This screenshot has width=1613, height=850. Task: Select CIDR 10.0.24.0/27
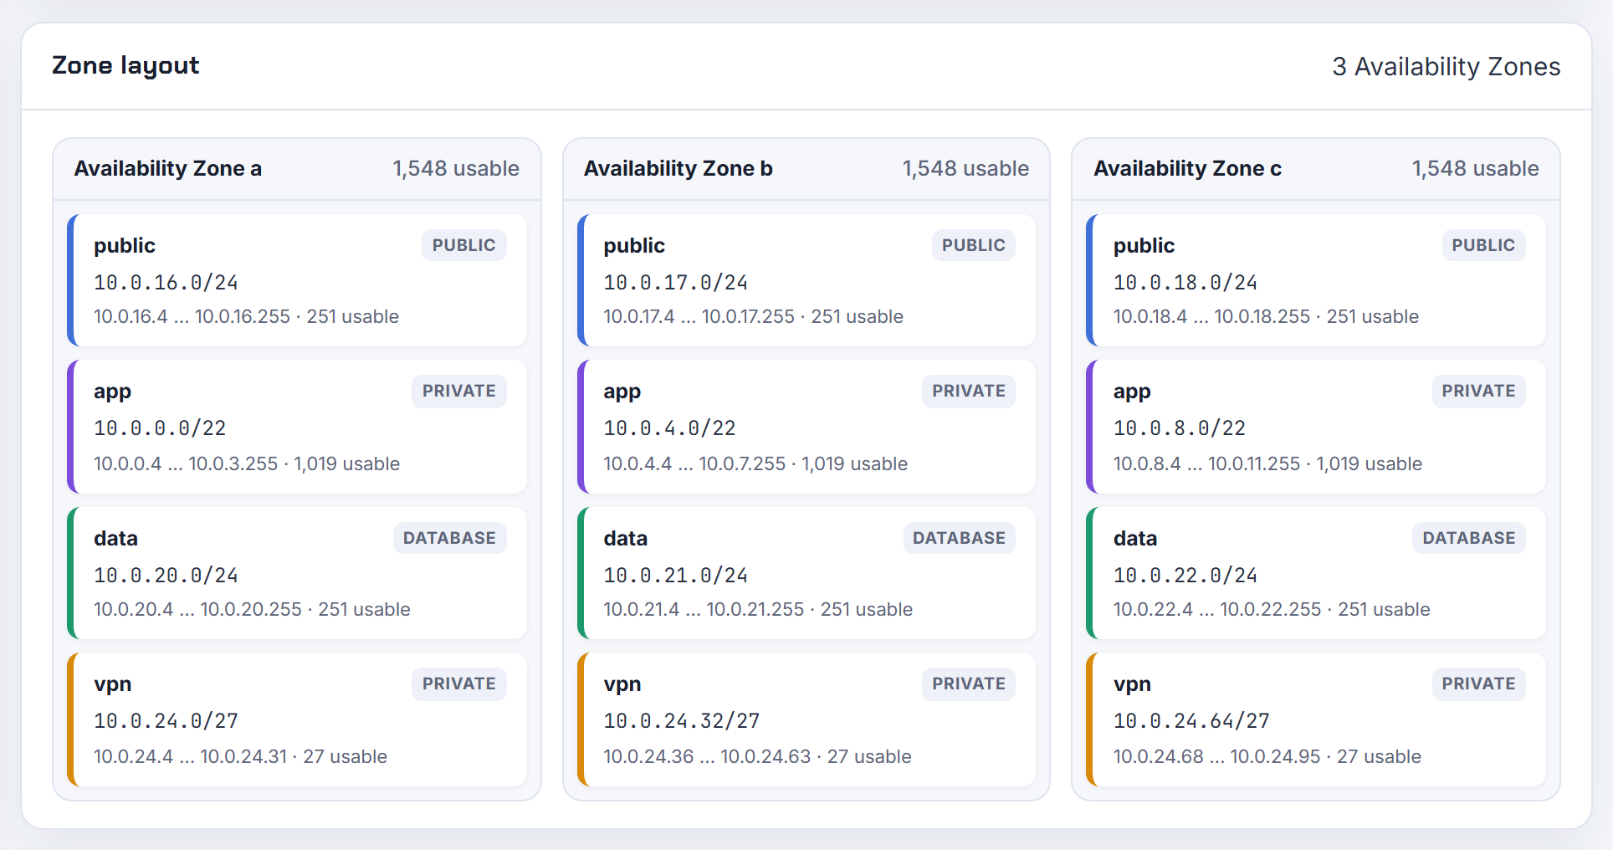click(x=166, y=721)
